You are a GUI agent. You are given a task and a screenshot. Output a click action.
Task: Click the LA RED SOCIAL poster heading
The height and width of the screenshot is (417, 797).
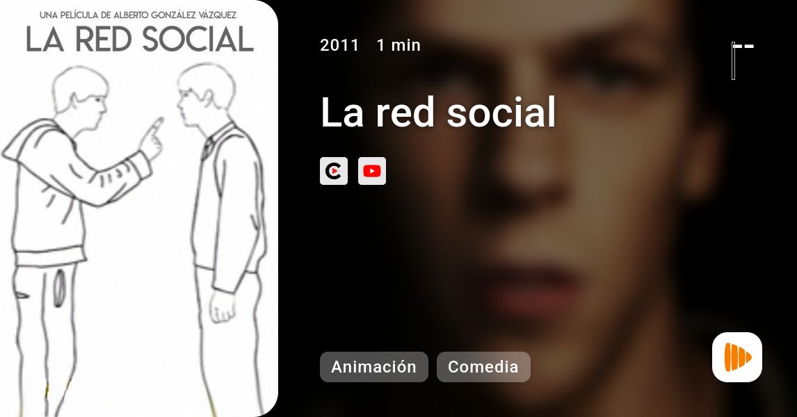pyautogui.click(x=140, y=40)
